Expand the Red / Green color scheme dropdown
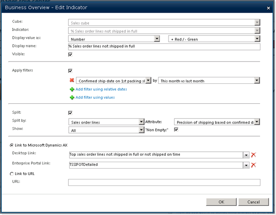This screenshot has height=215, width=276. pyautogui.click(x=257, y=39)
